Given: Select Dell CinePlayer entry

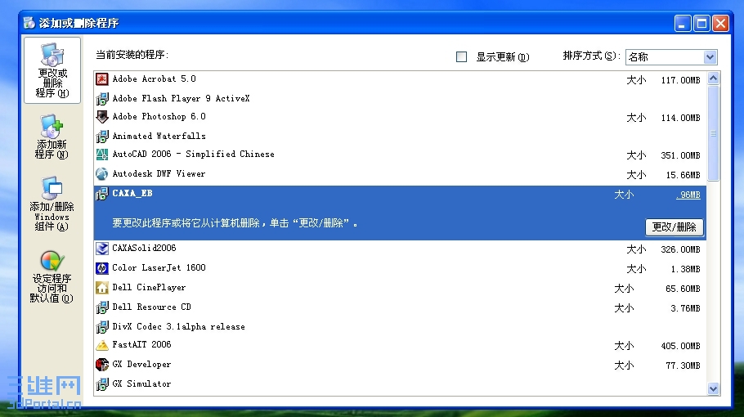Looking at the screenshot, I should pyautogui.click(x=400, y=288).
